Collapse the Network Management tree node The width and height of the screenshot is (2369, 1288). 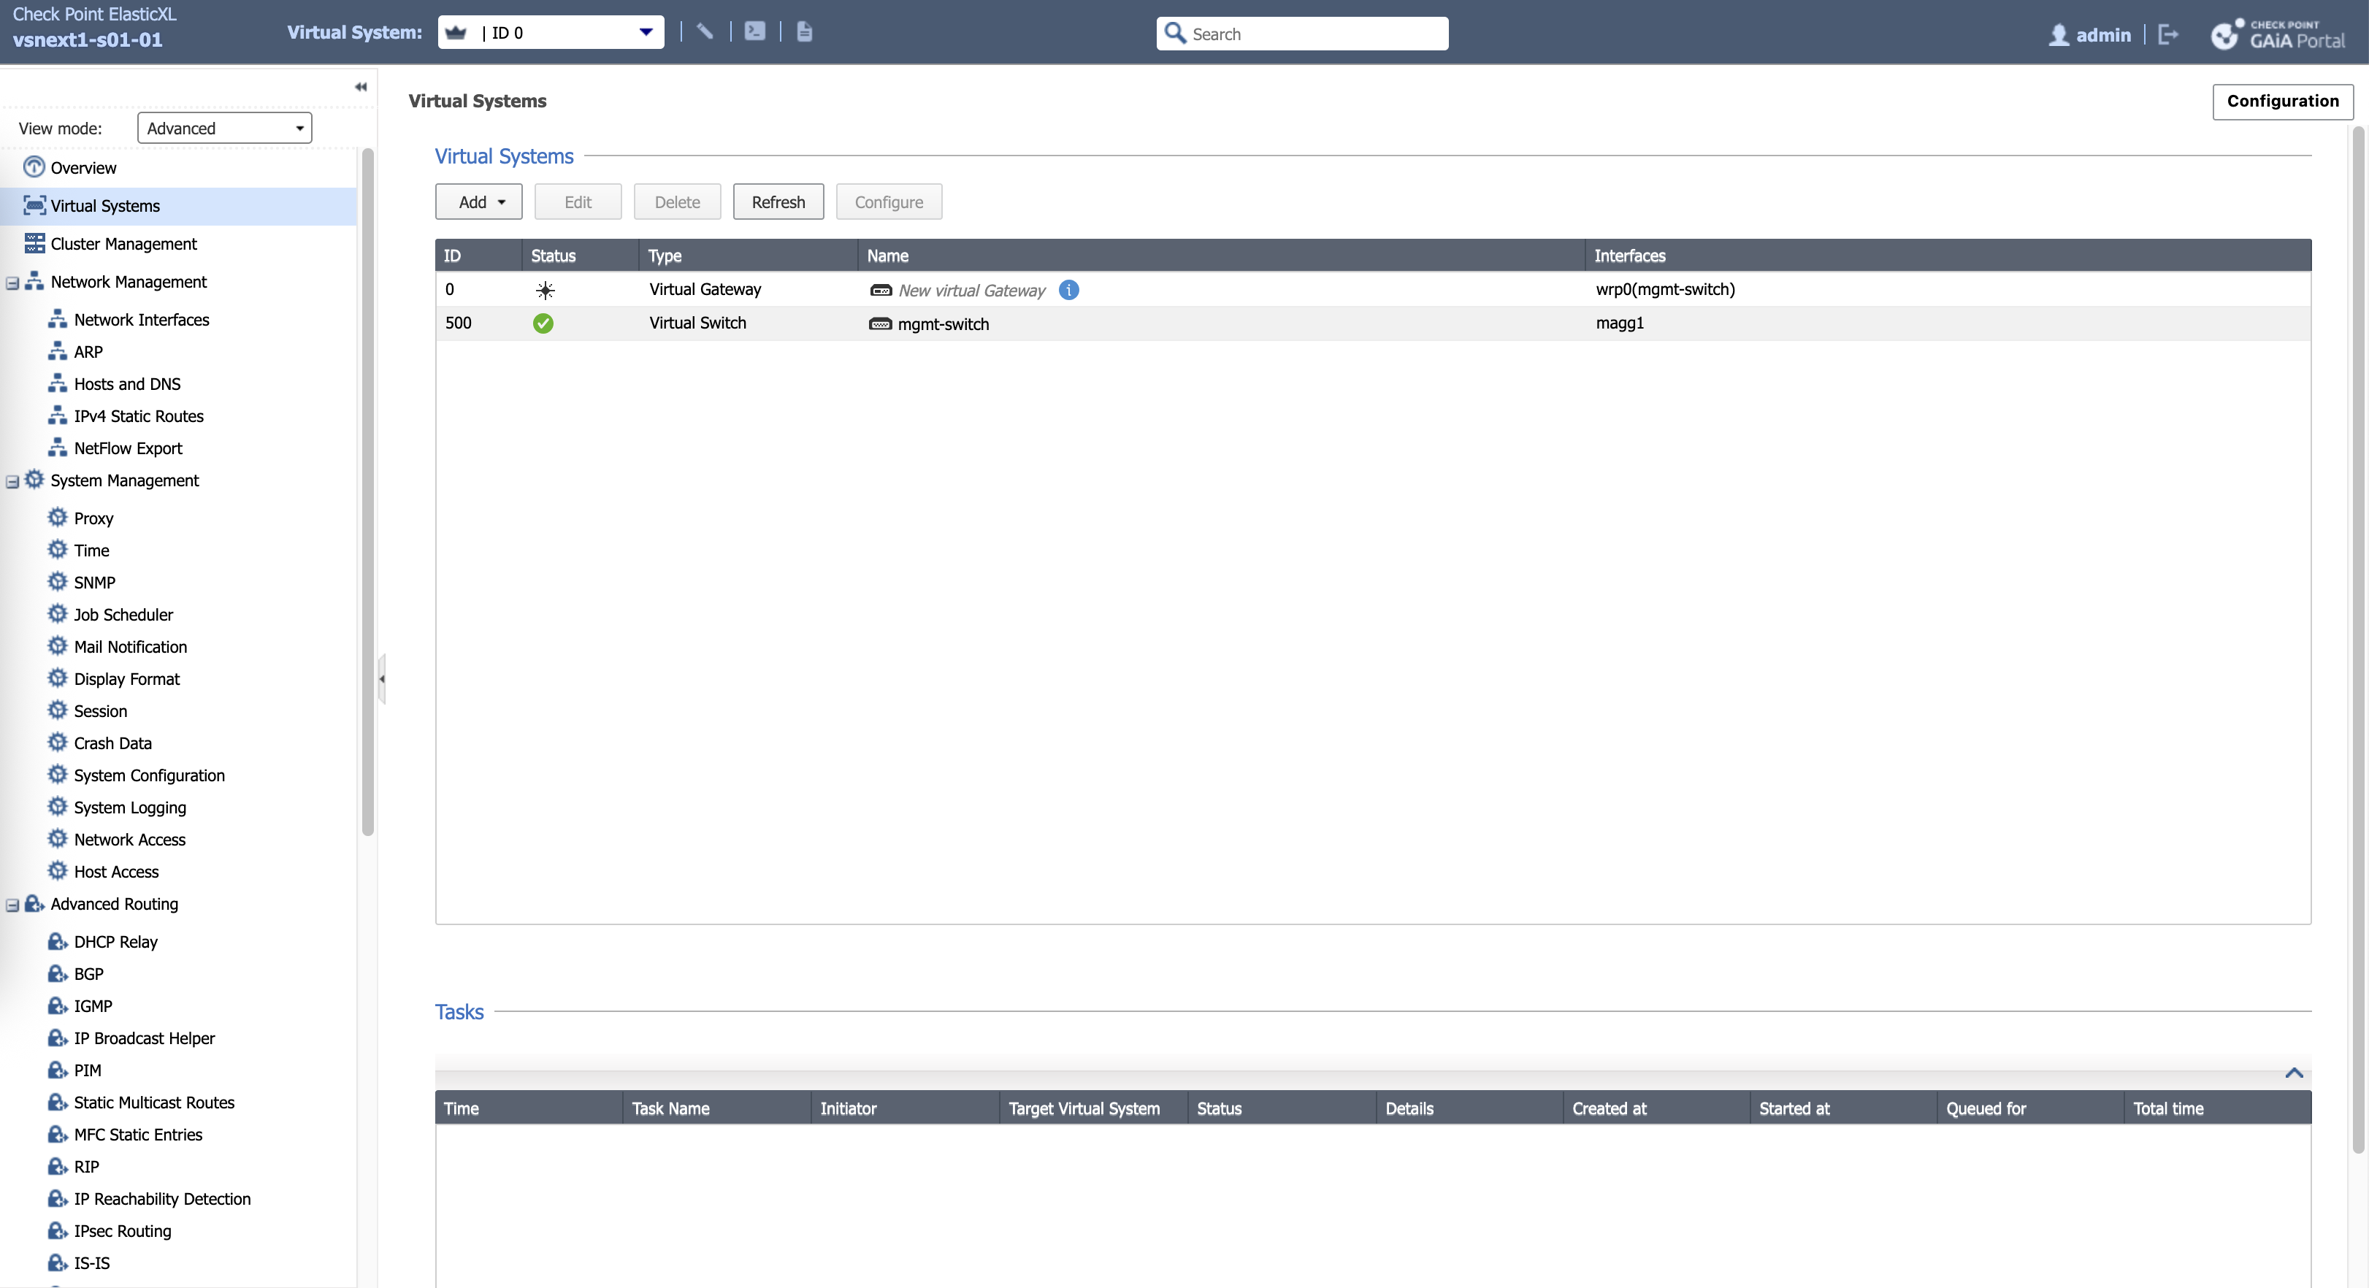[x=13, y=283]
